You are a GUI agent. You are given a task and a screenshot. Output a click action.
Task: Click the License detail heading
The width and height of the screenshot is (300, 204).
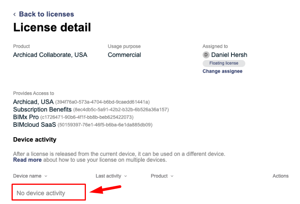pyautogui.click(x=52, y=28)
